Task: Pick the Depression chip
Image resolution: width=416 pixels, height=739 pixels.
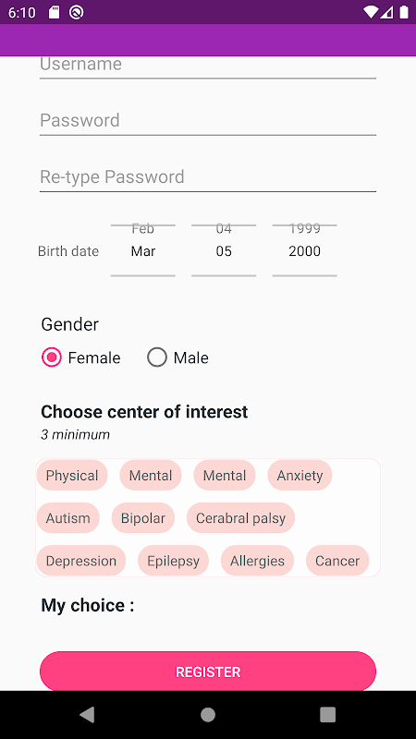Action: [x=81, y=561]
